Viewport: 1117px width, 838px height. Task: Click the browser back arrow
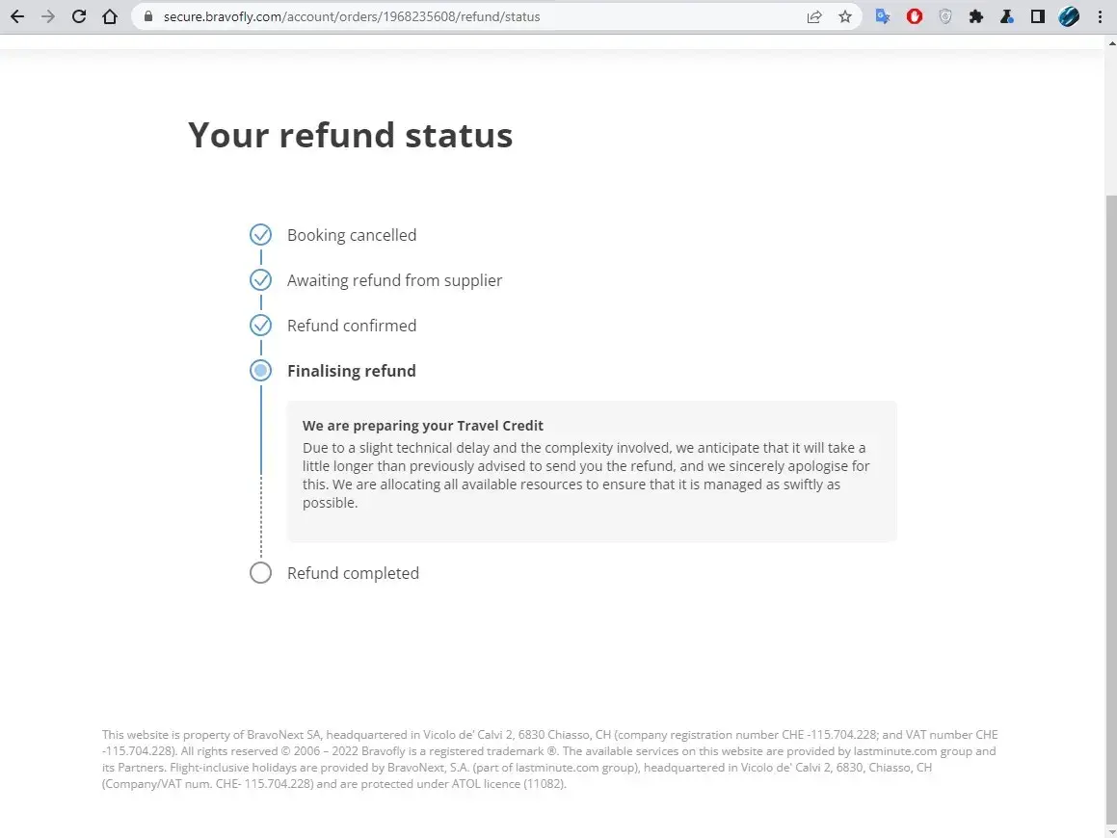17,16
